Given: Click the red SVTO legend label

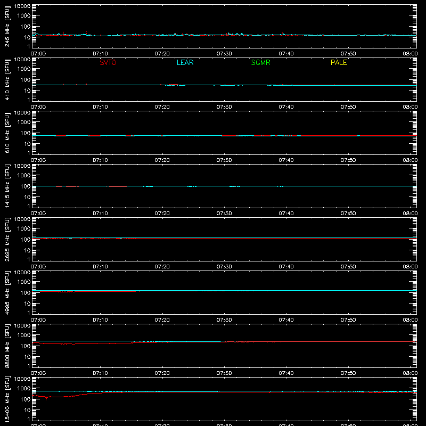Looking at the screenshot, I should [x=108, y=62].
